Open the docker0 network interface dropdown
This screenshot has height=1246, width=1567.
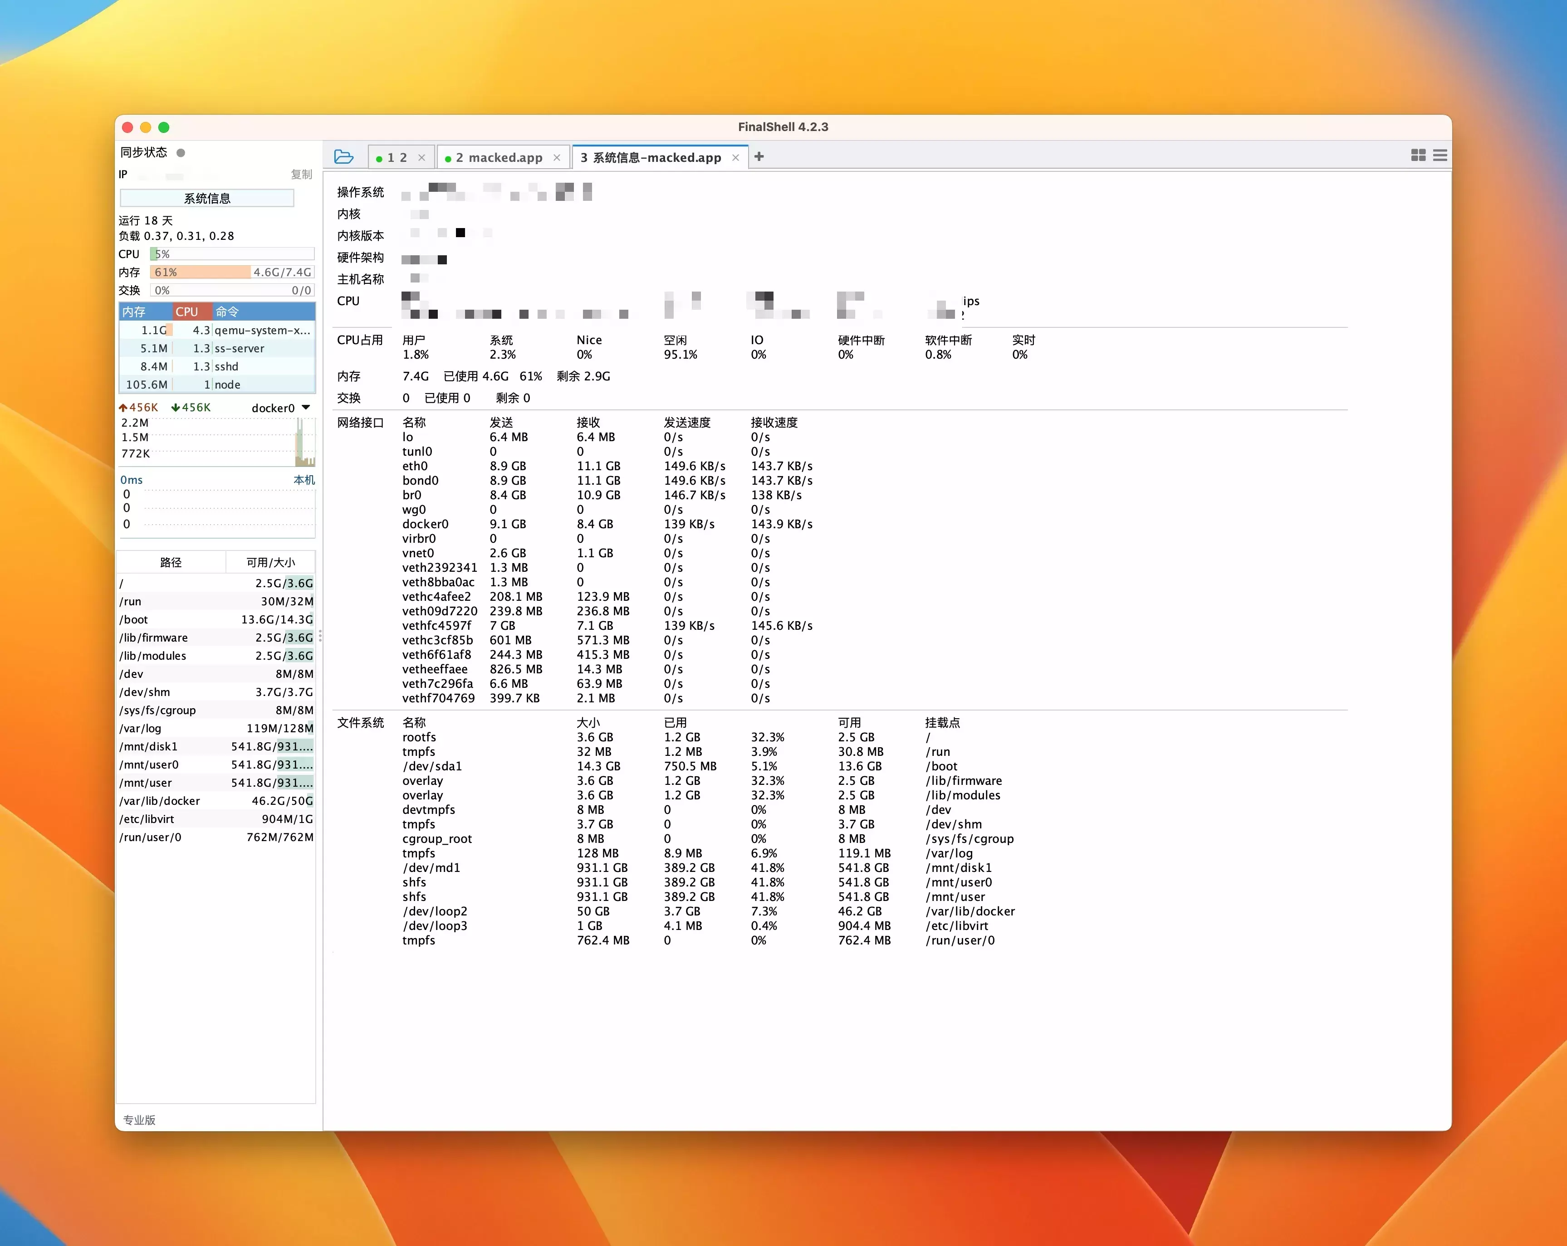click(x=306, y=408)
